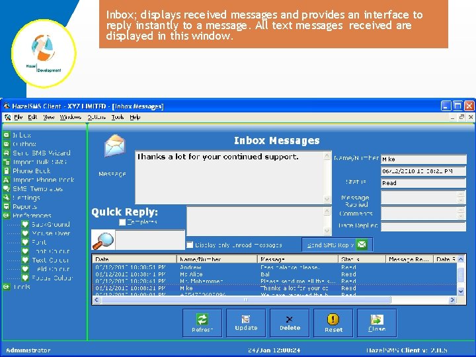Click the Refresh button
This screenshot has width=476, height=357.
click(x=202, y=323)
